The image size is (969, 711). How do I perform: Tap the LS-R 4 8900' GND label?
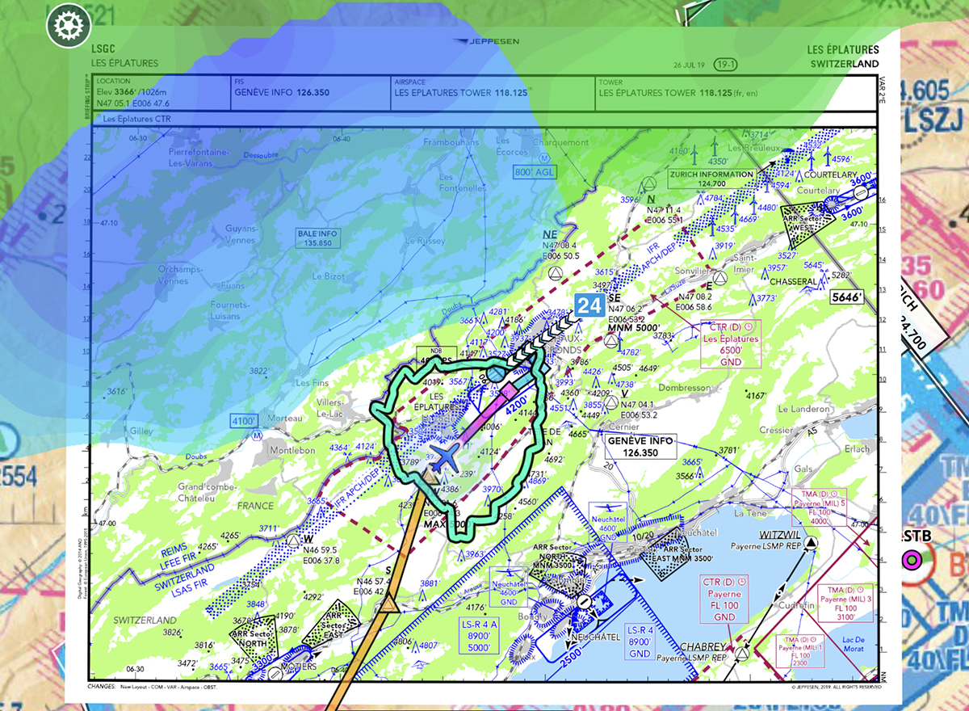[x=640, y=642]
